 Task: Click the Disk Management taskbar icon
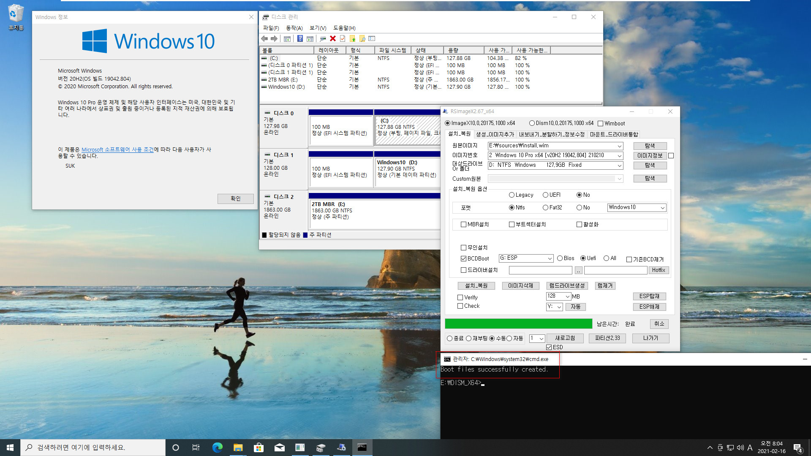tap(321, 448)
